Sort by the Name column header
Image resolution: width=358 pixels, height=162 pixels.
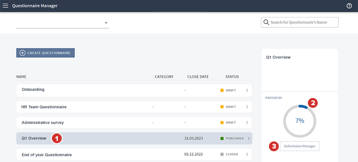tap(21, 77)
